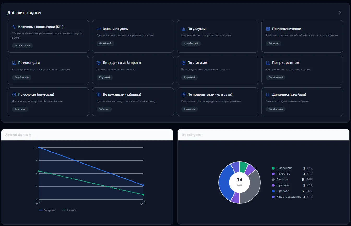Click the bar chart icon beside По услугам

183,29
